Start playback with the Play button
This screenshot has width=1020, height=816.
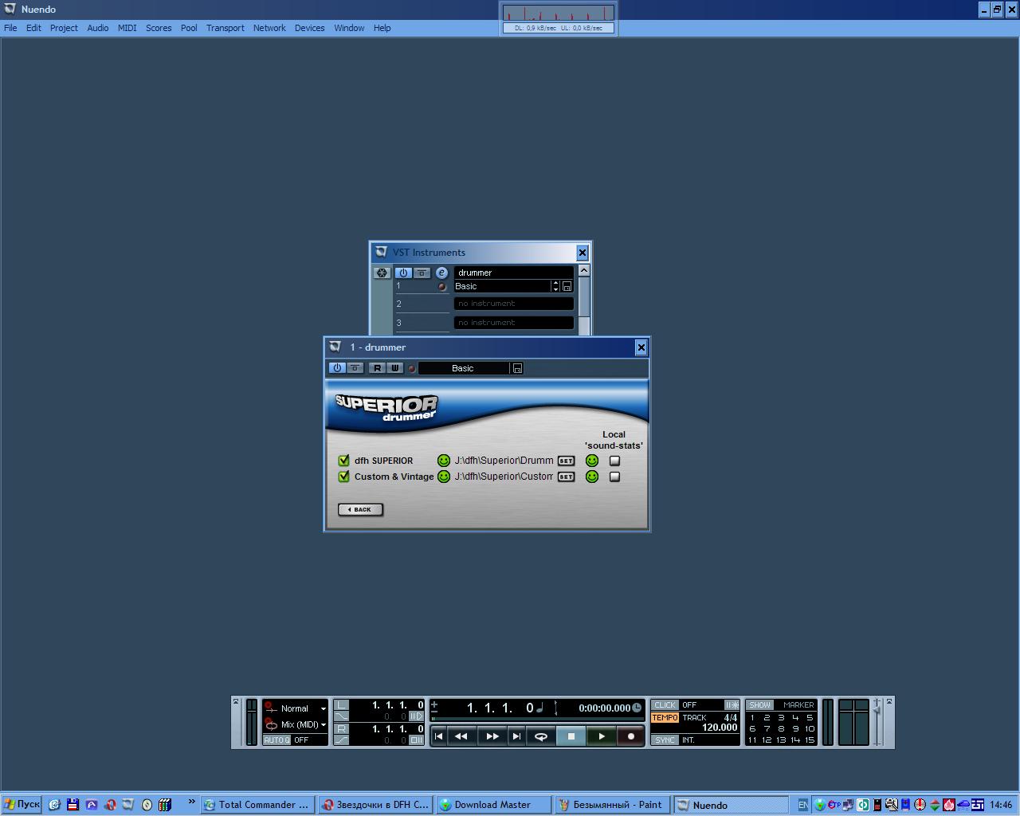(x=602, y=736)
